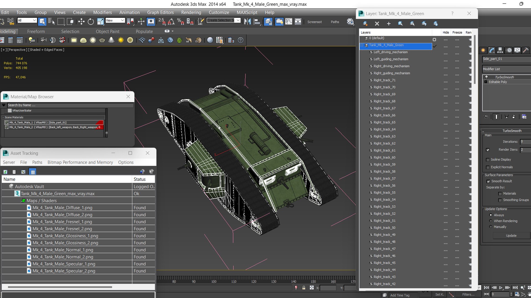531x298 pixels.
Task: Toggle Smooth Result checkbox
Action: 488,181
